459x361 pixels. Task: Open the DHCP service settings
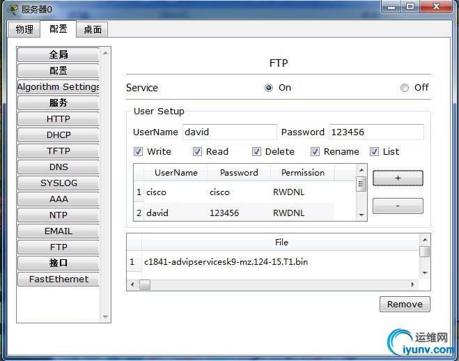tap(59, 135)
